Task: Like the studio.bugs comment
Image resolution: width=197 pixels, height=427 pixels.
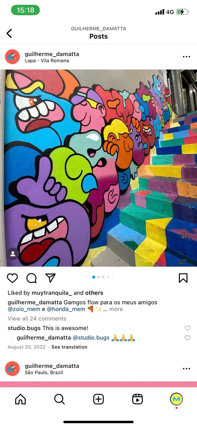Action: 187,328
